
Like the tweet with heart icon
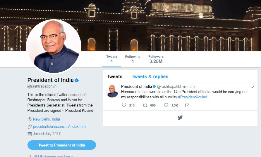pos(166,105)
